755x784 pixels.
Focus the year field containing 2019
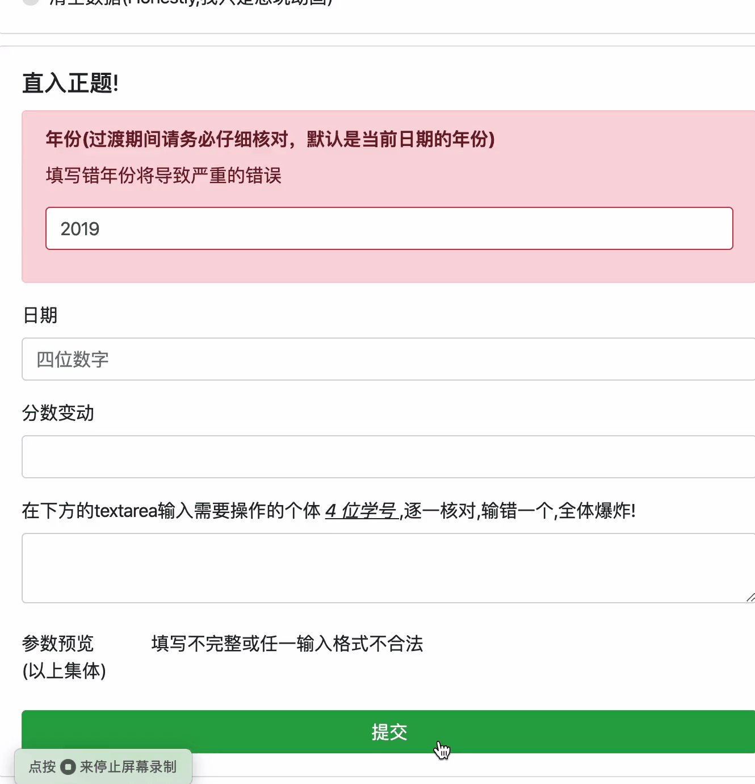coord(389,228)
